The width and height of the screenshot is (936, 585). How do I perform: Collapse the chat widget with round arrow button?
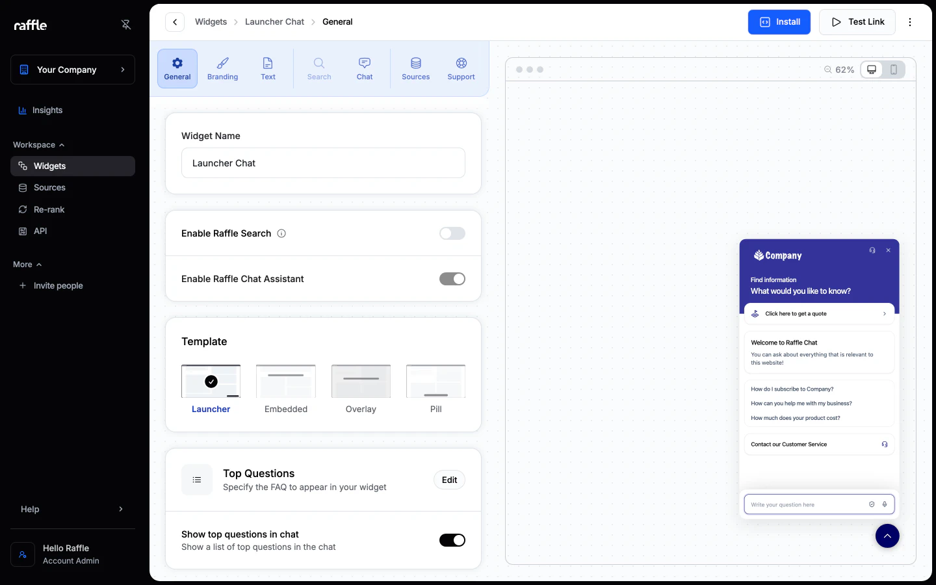[887, 536]
